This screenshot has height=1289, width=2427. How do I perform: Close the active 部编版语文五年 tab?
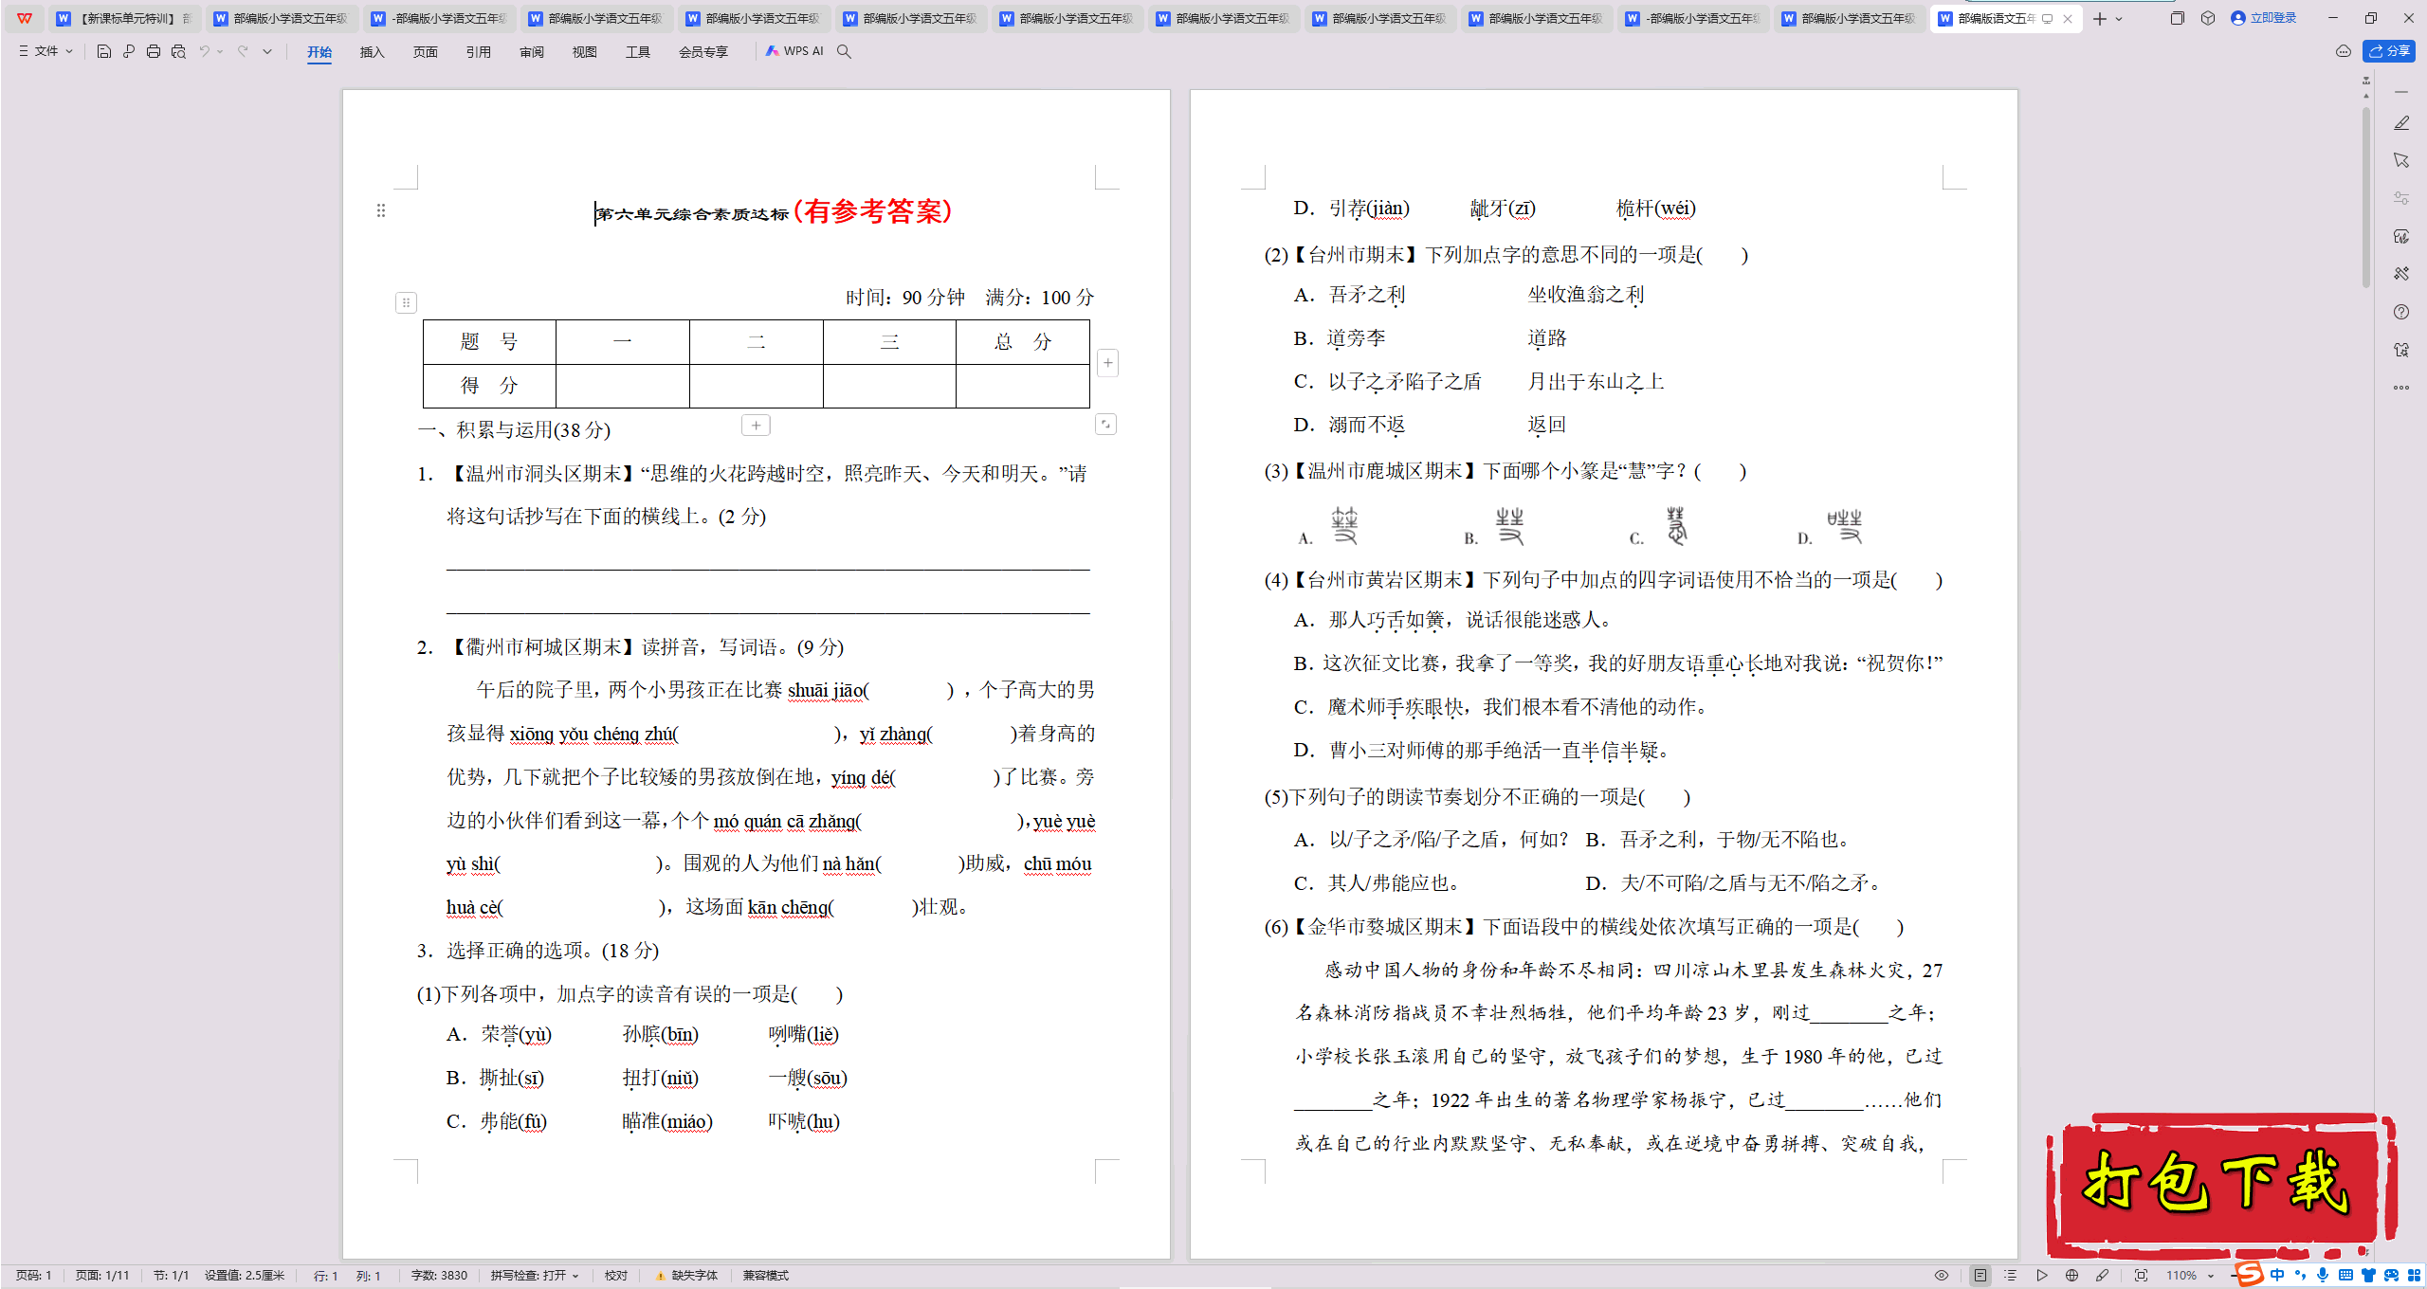click(x=2068, y=19)
